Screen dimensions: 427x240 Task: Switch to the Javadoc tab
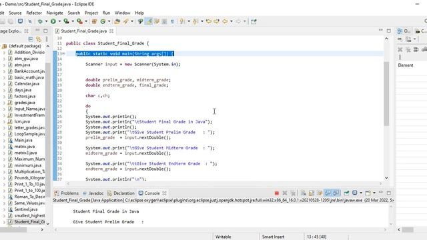pos(93,193)
